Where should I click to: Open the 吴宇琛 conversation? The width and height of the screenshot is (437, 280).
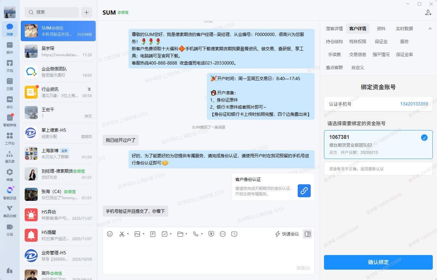click(x=58, y=51)
